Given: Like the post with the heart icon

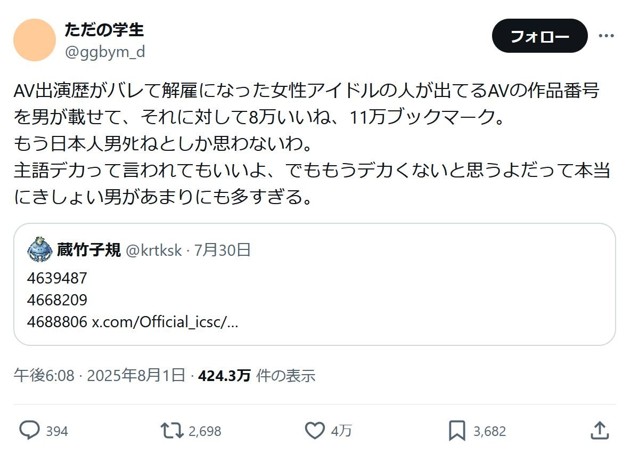Looking at the screenshot, I should coord(315,430).
